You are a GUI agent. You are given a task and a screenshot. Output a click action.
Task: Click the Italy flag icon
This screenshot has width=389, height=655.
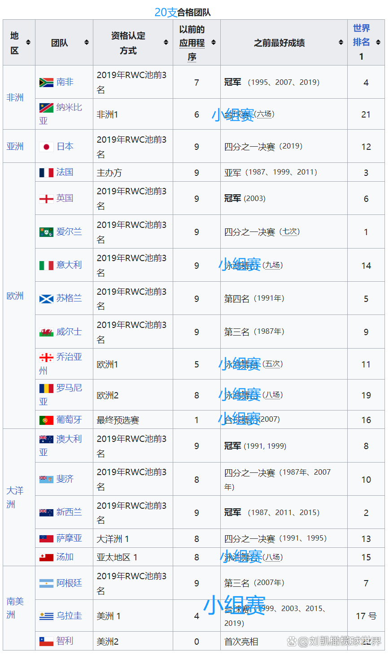(x=46, y=266)
